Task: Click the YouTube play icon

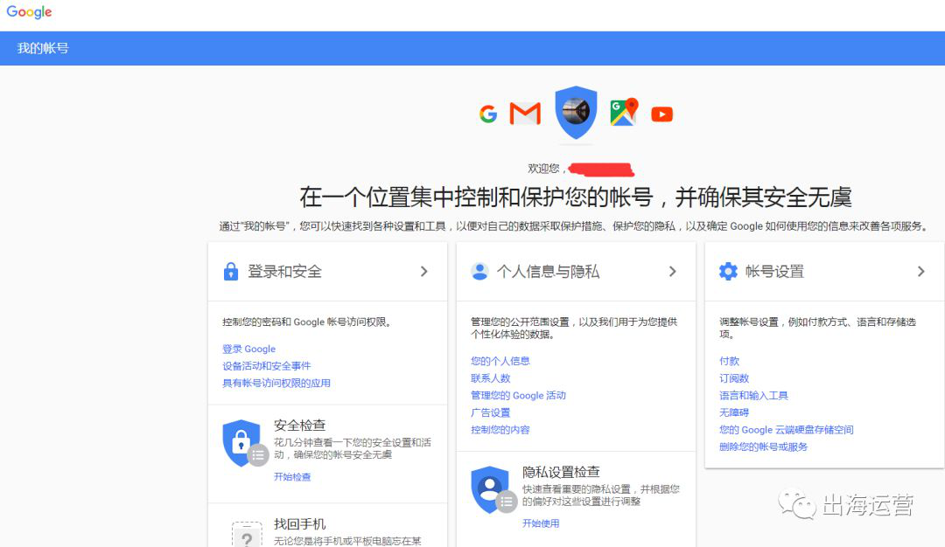Action: tap(661, 114)
